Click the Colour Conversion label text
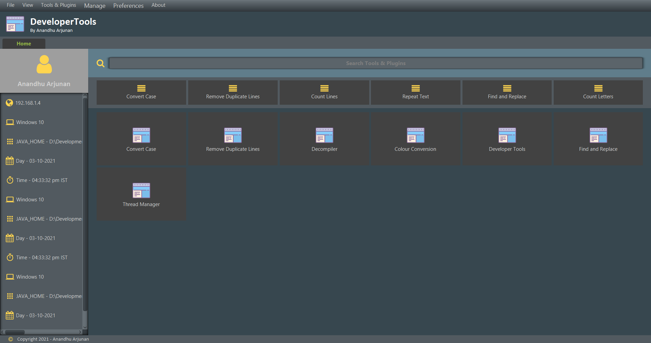651x343 pixels. point(415,149)
